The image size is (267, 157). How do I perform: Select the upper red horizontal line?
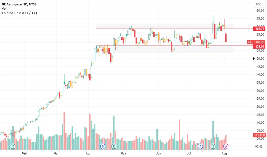(174, 29)
